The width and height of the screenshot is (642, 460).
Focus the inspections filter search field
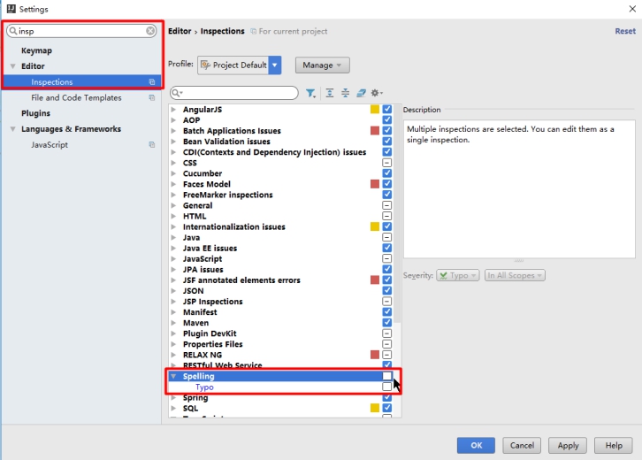pos(234,93)
